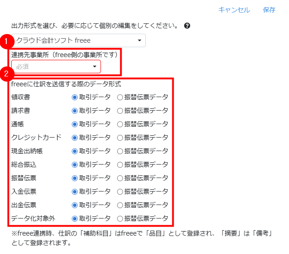Viewport: 289px width, 254px height.
Task: Select 振替伝票データ for 総合振込
Action: (x=120, y=165)
